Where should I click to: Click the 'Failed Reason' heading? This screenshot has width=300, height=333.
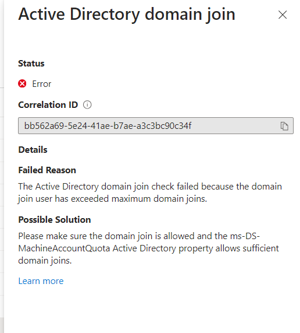point(47,170)
